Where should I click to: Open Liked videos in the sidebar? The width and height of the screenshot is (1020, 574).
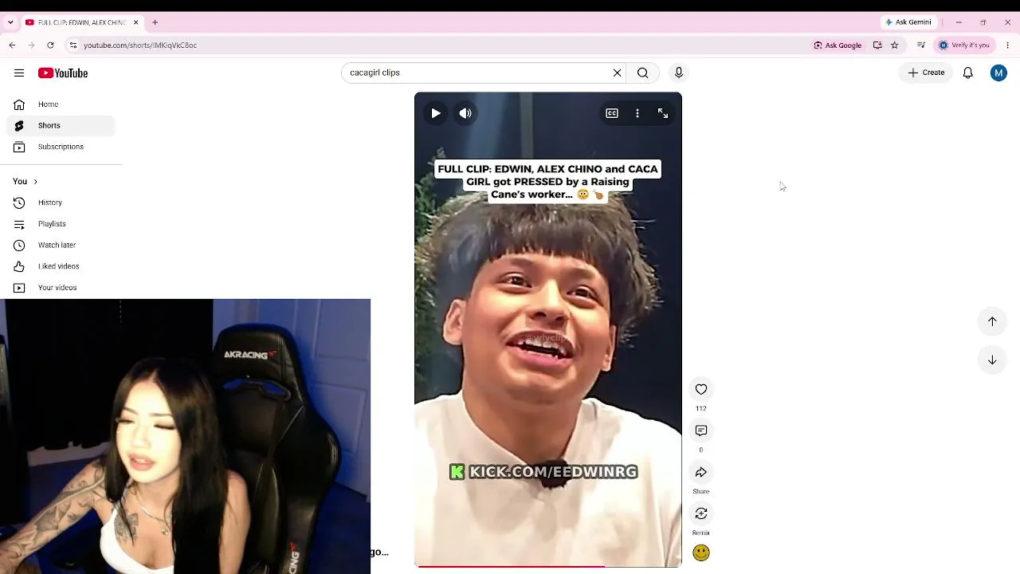click(x=61, y=266)
